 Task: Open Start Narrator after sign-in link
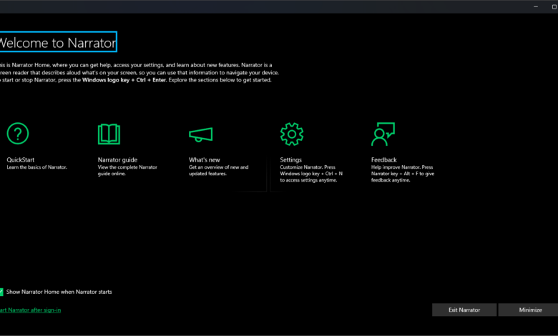point(30,310)
